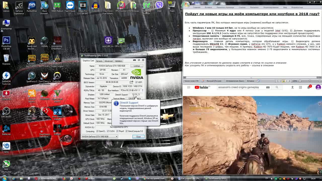Click the YouTube search magnifier button

tap(277, 87)
